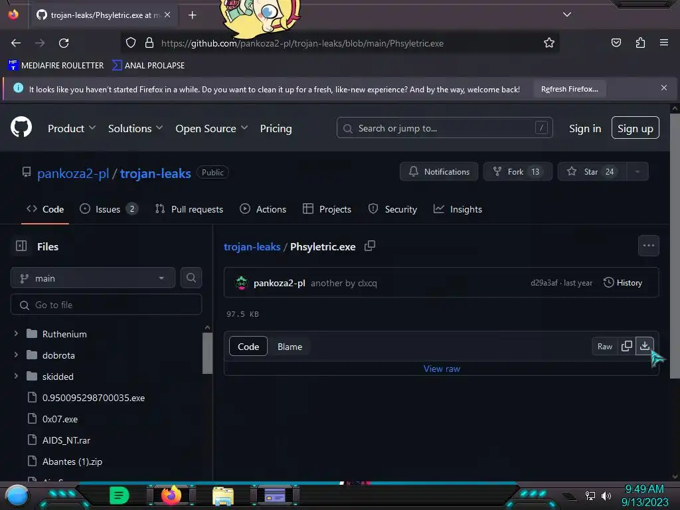The width and height of the screenshot is (680, 510).
Task: Go to the GitHub home logo
Action: (x=21, y=127)
